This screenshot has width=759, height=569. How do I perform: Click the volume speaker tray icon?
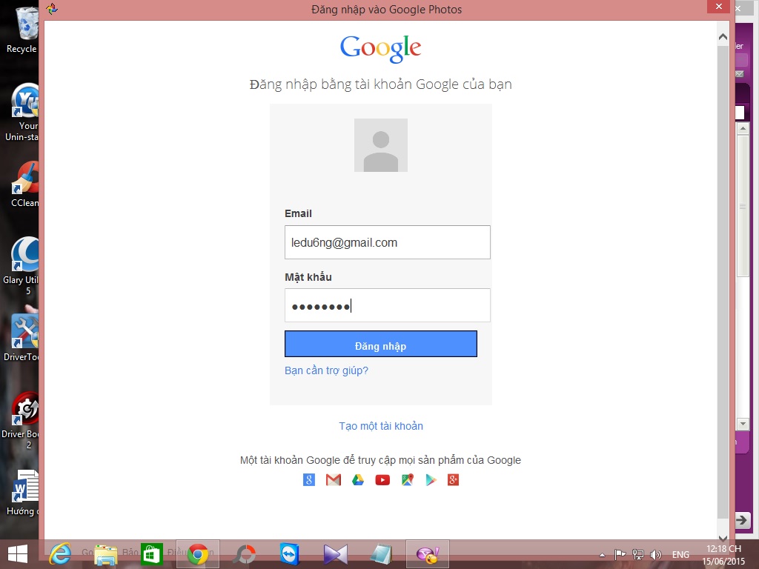(x=656, y=554)
